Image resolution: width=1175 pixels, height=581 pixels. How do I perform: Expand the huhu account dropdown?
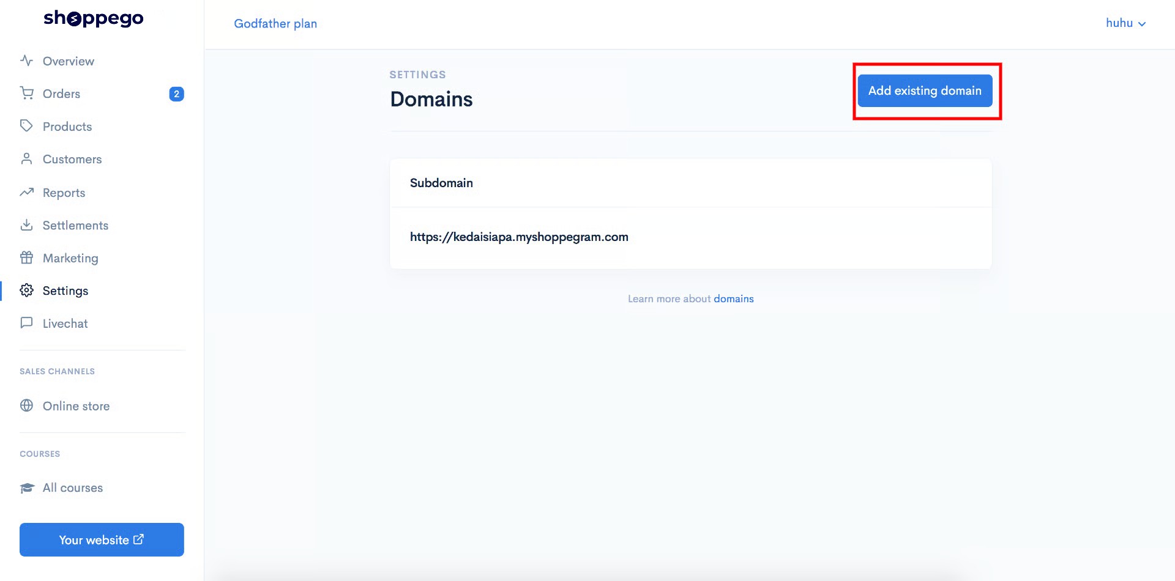[1125, 23]
